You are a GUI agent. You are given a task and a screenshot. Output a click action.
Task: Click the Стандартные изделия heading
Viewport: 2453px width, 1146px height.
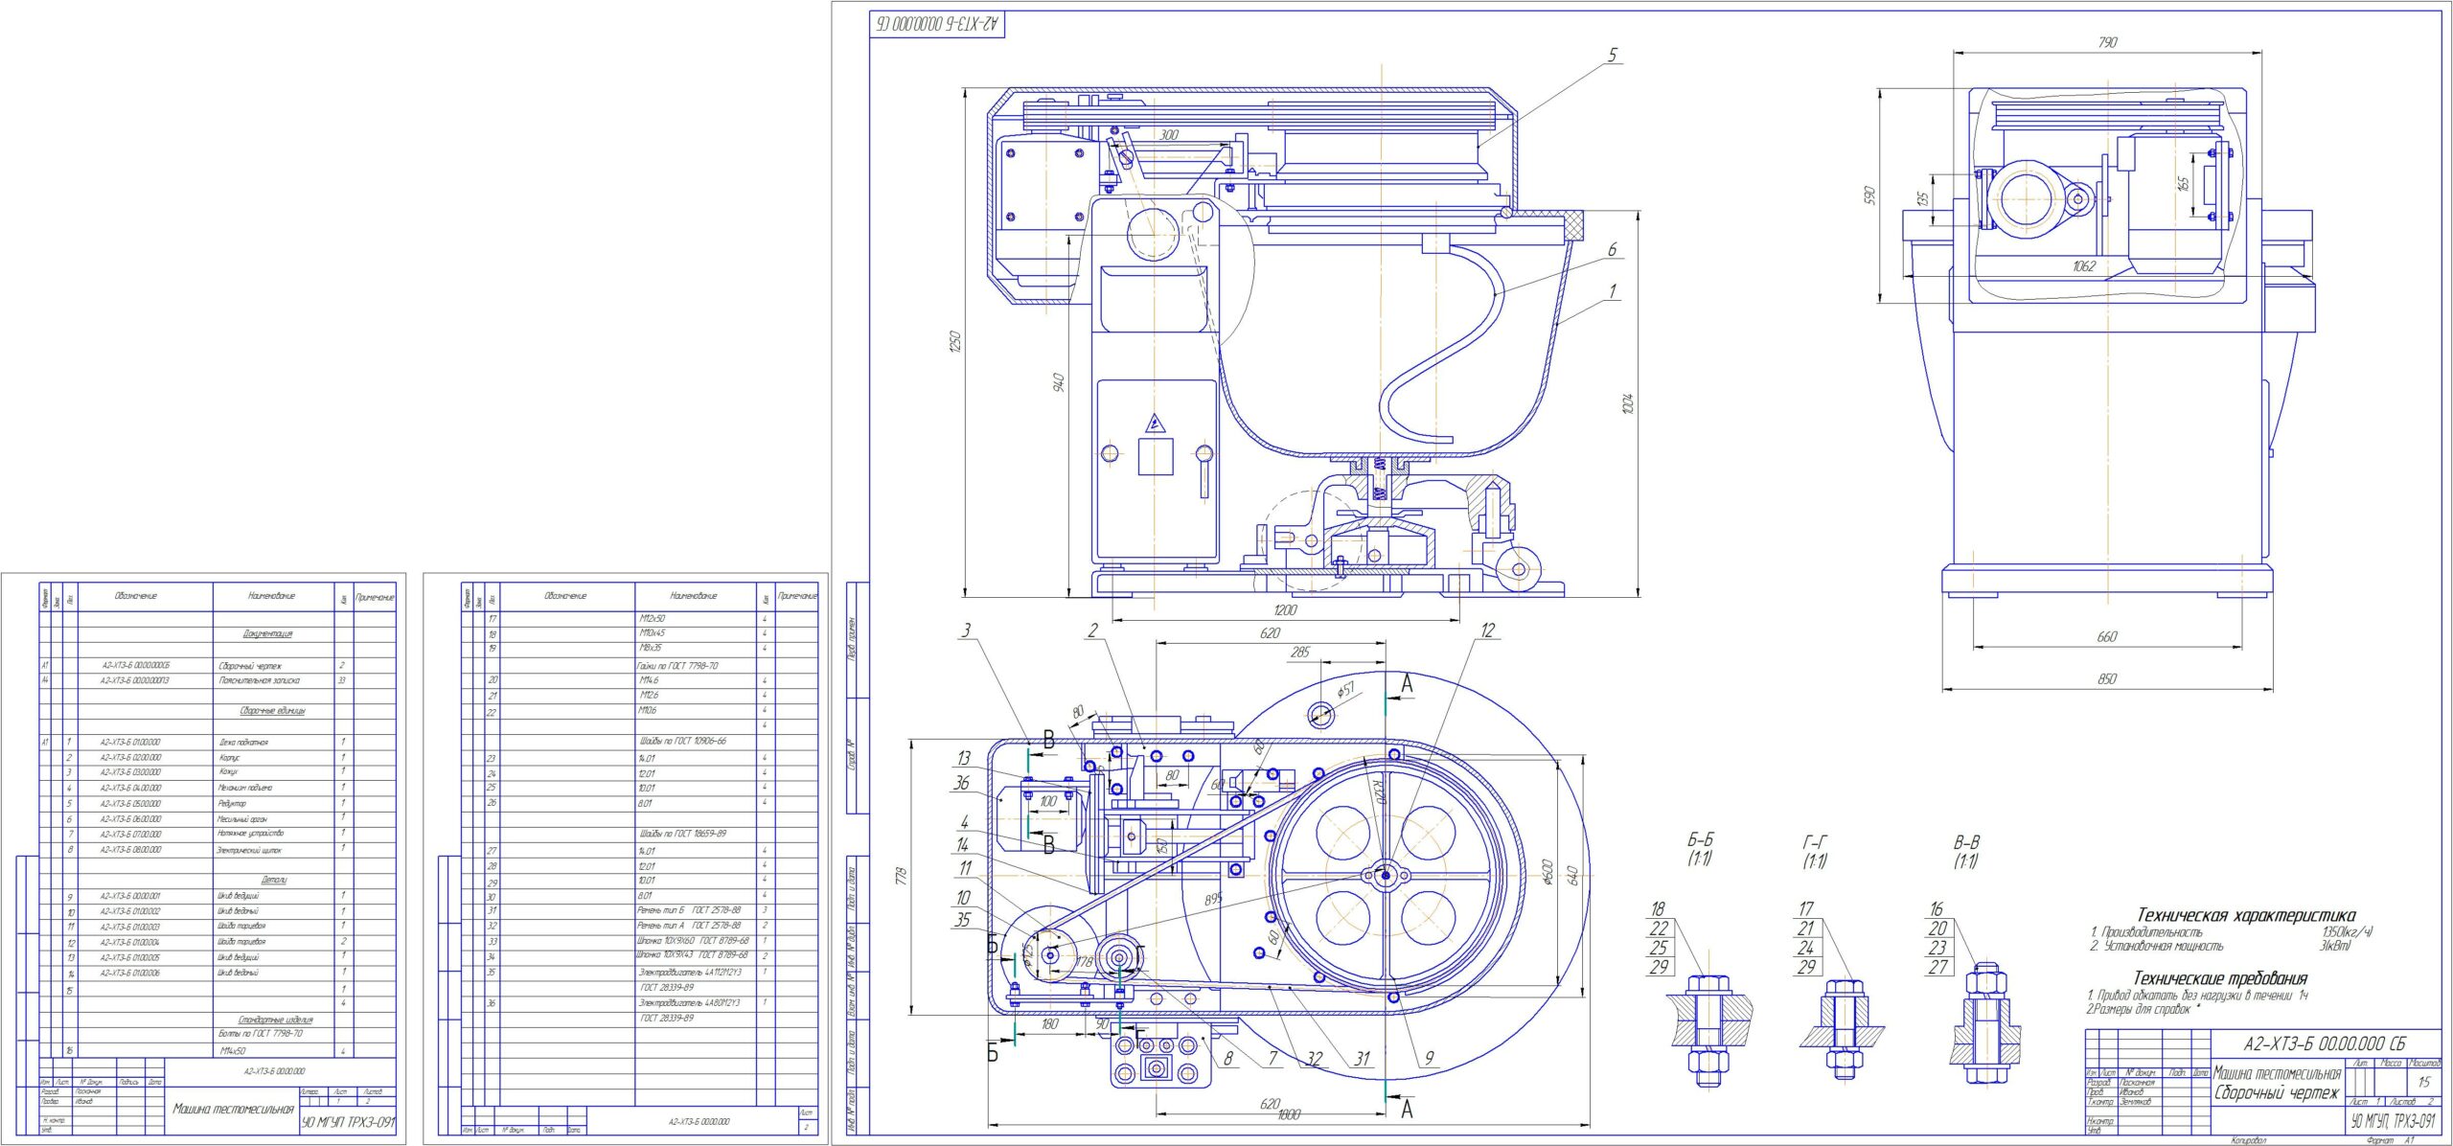click(x=275, y=1020)
